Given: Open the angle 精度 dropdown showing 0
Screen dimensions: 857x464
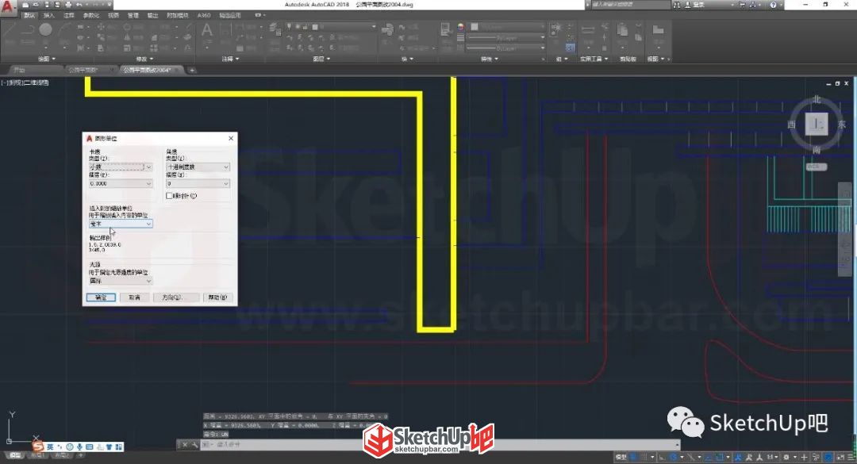Looking at the screenshot, I should pos(198,184).
